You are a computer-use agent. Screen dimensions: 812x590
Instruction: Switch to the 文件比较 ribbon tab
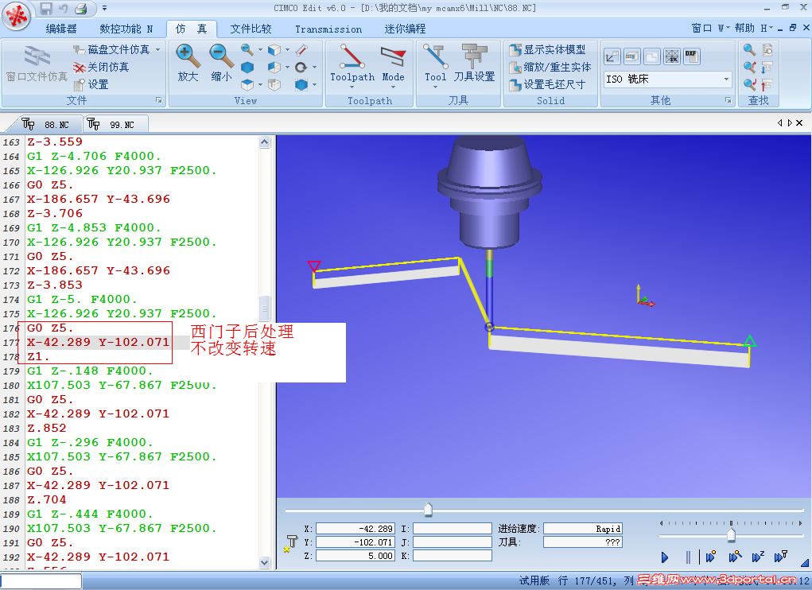(251, 29)
